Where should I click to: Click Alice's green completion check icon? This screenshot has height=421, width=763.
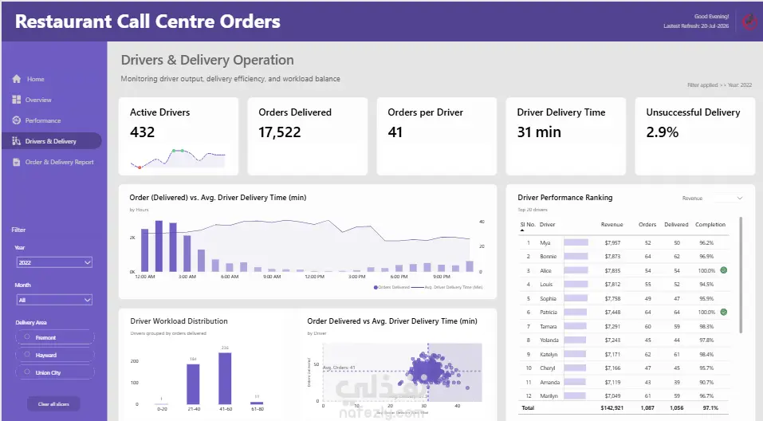(x=724, y=270)
